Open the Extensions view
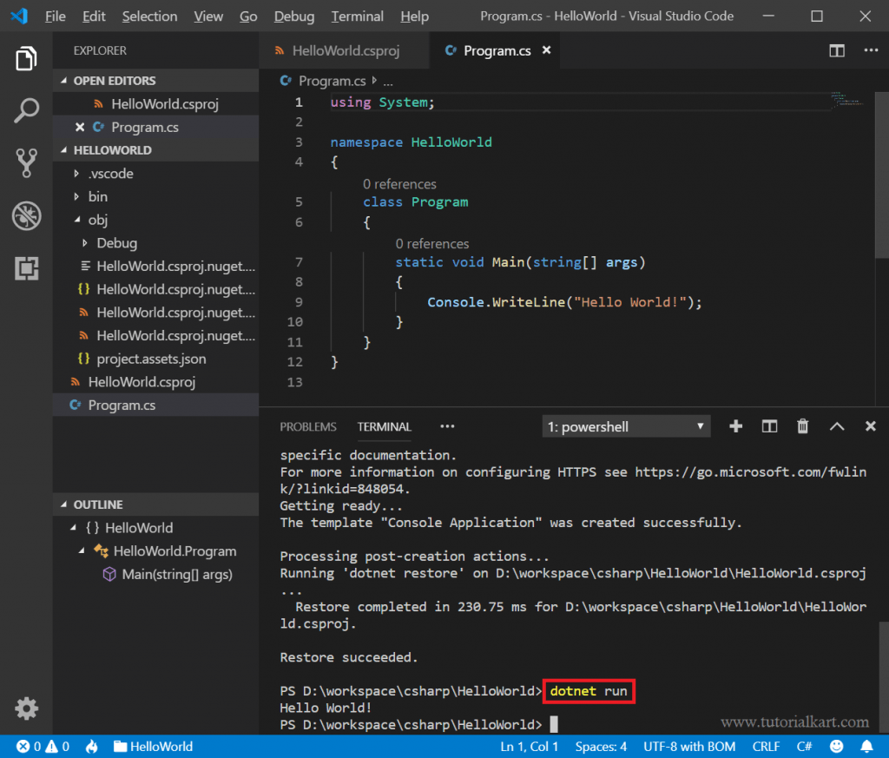Screen dimensions: 889x758 25,269
